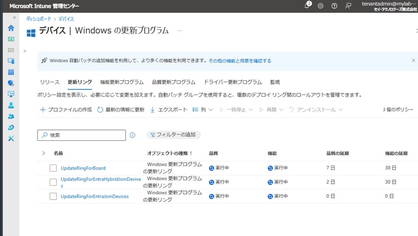Switch to the 更新リング tab
The height and width of the screenshot is (236, 418).
point(80,82)
